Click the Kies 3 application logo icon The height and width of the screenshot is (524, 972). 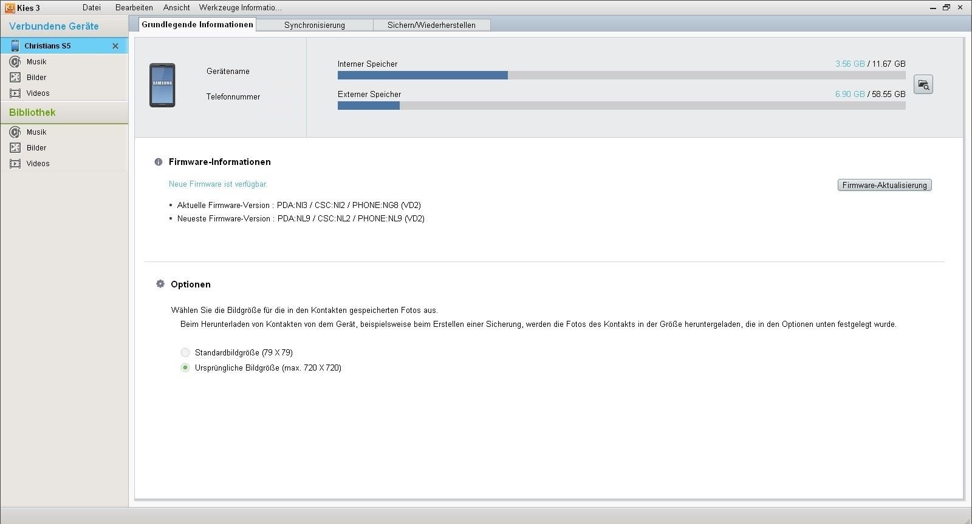(10, 8)
